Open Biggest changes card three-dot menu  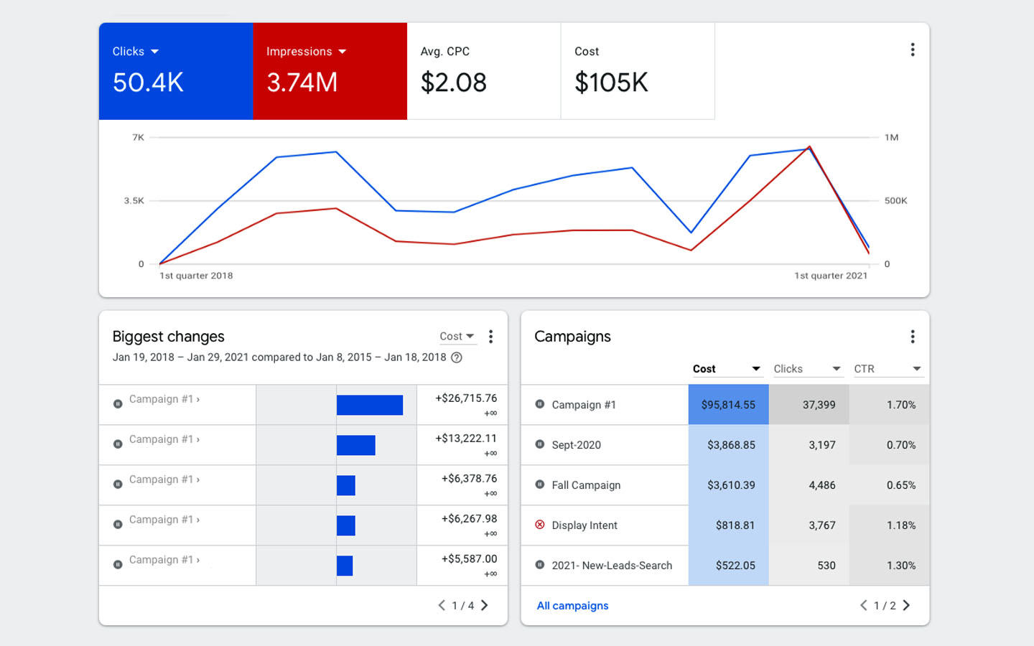[x=490, y=337]
